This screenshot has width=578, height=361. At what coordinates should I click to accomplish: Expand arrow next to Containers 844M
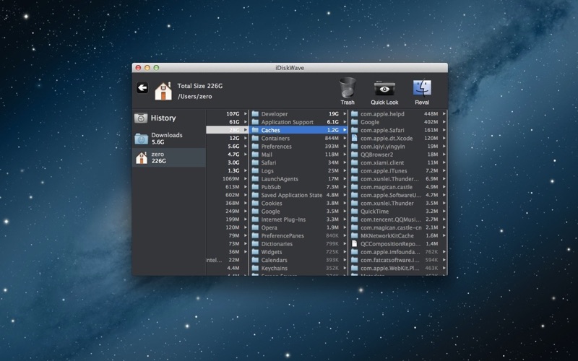(345, 138)
